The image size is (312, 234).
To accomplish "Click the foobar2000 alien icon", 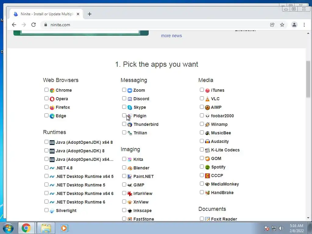I will 207,116.
